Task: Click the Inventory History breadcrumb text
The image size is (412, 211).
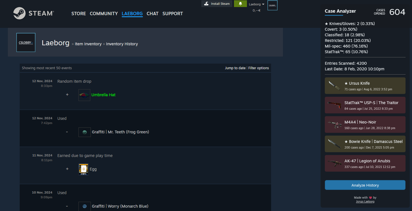Action: click(122, 44)
